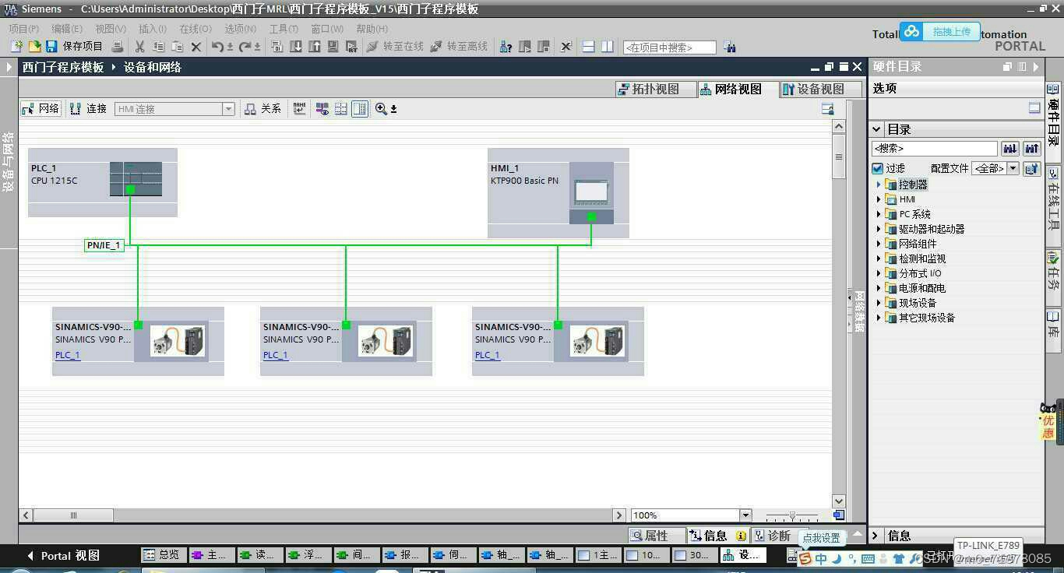Image resolution: width=1064 pixels, height=573 pixels.
Task: Expand 分布式 I/O catalog node
Action: coord(879,273)
